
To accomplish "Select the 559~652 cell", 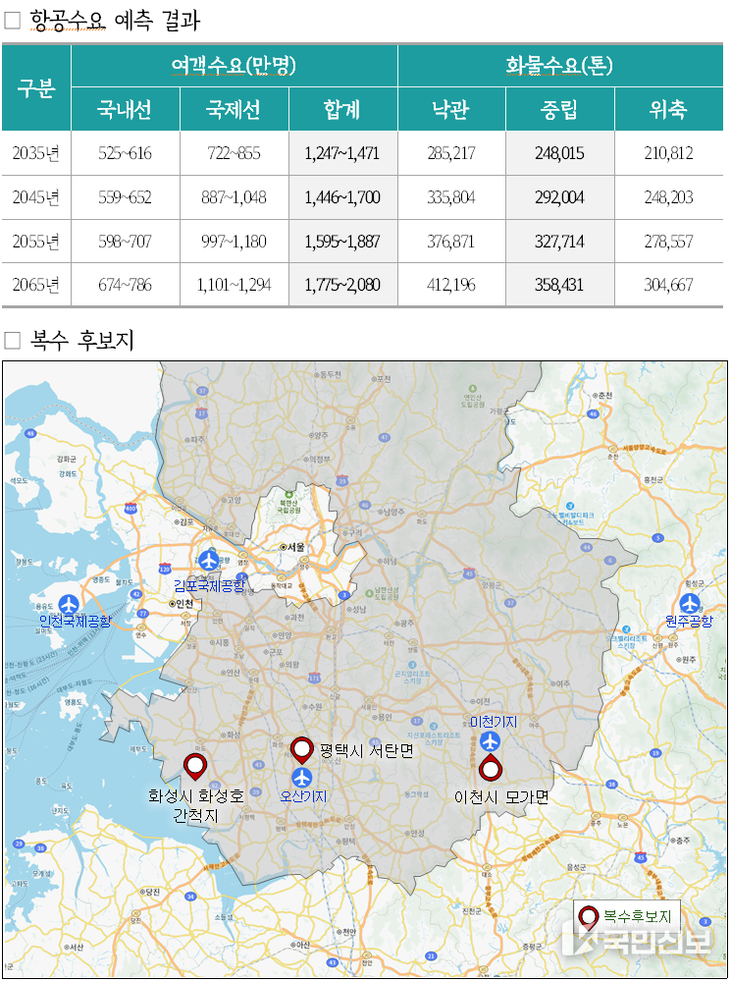I will tap(126, 197).
